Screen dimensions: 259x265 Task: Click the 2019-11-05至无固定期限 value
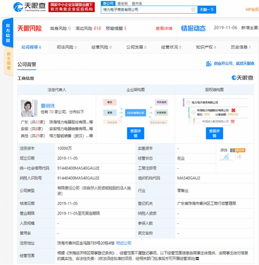tap(78, 213)
